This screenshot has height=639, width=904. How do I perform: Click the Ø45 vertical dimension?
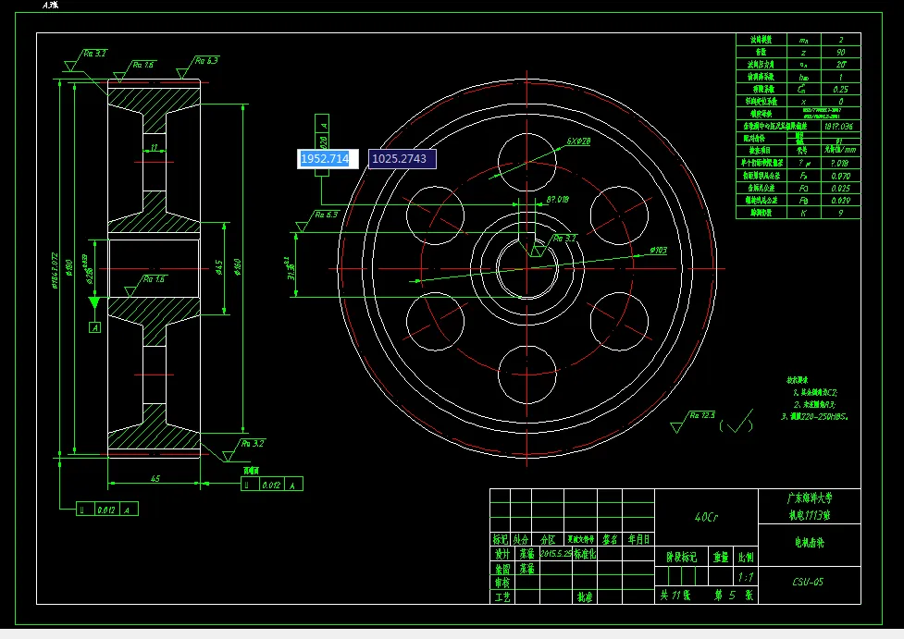219,267
